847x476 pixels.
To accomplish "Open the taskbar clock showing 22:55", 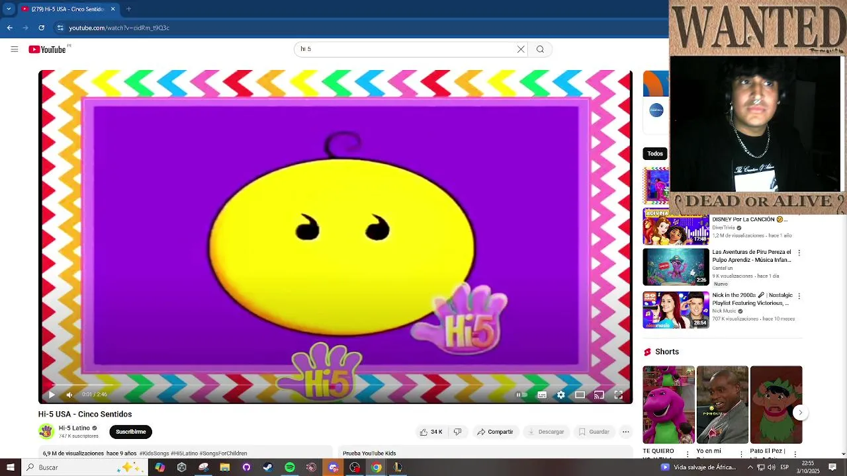I will (808, 467).
